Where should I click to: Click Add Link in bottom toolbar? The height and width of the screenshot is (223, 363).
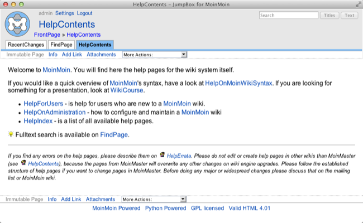point(71,199)
